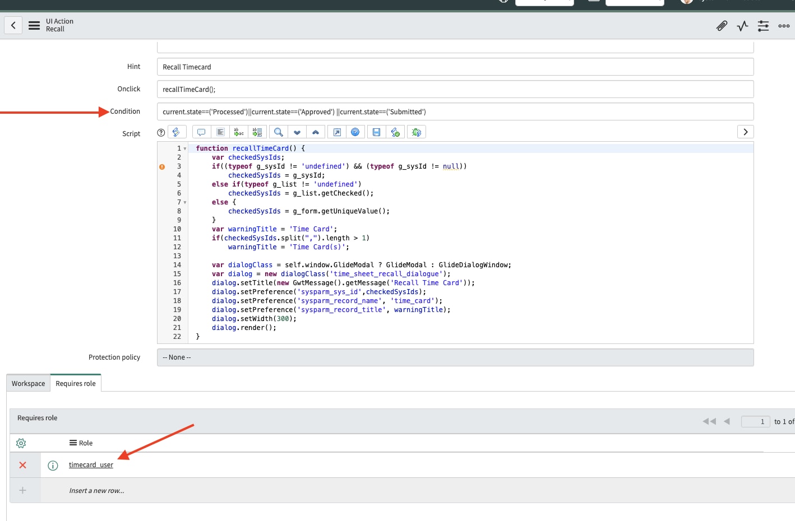
Task: Go to the first page of roles
Action: (x=709, y=421)
